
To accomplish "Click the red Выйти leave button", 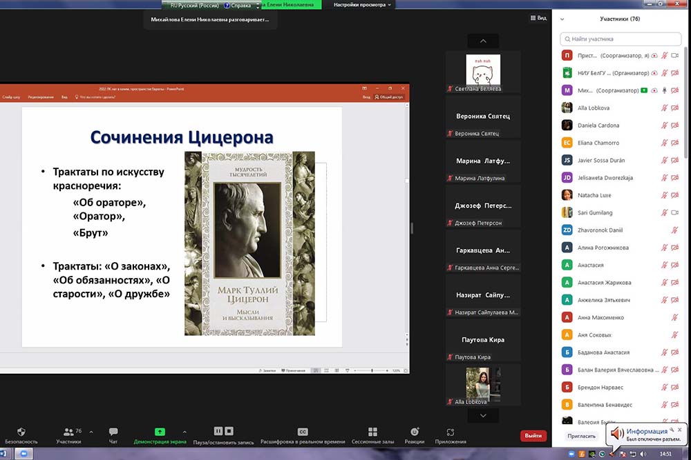I will [533, 436].
